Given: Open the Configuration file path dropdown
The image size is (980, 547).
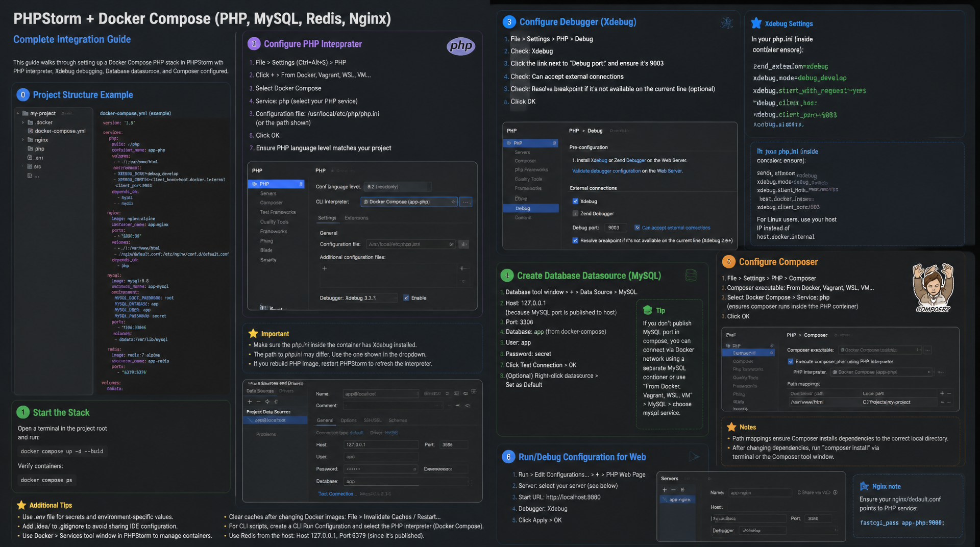Looking at the screenshot, I should [x=411, y=244].
